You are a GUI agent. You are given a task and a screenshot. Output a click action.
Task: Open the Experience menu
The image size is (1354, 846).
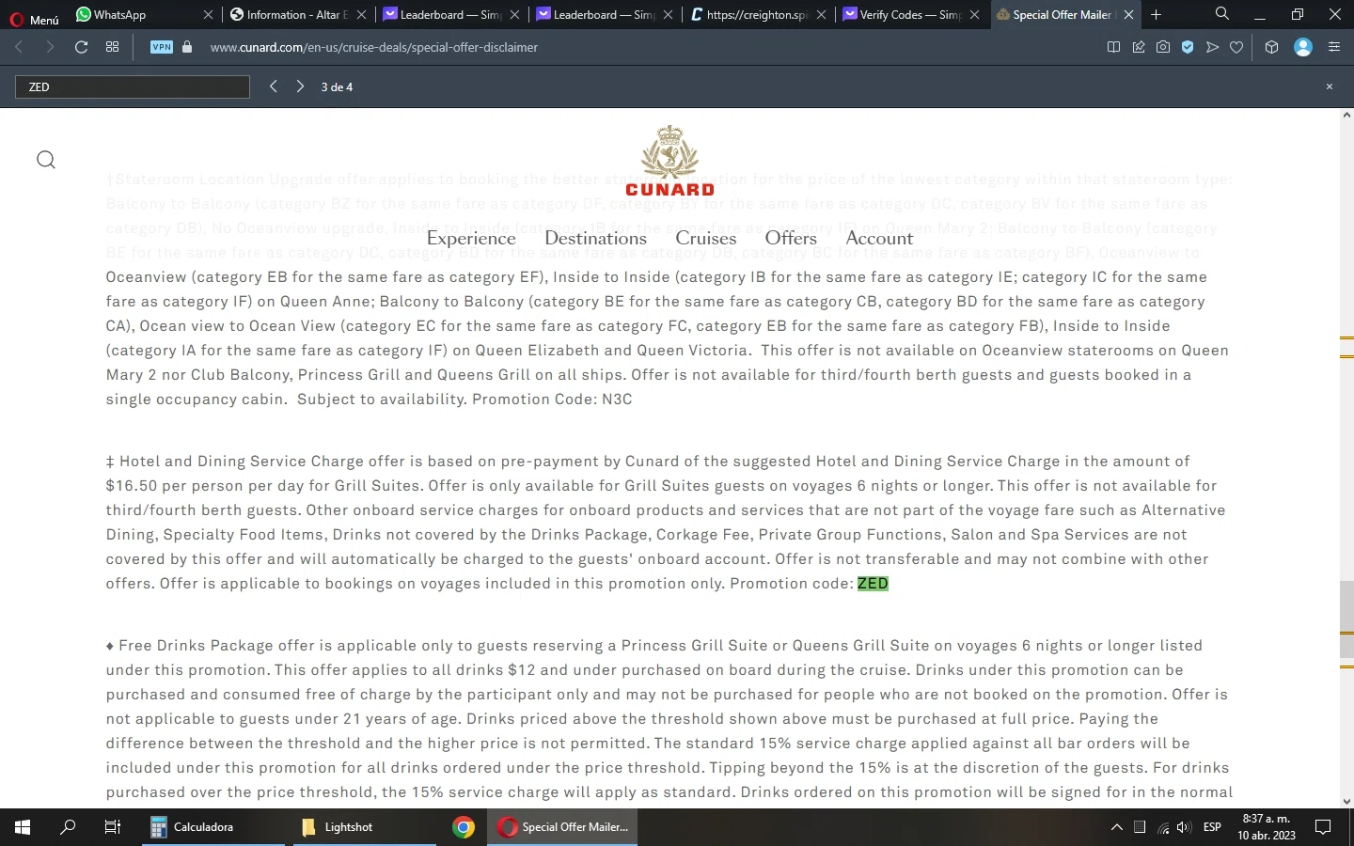click(471, 238)
